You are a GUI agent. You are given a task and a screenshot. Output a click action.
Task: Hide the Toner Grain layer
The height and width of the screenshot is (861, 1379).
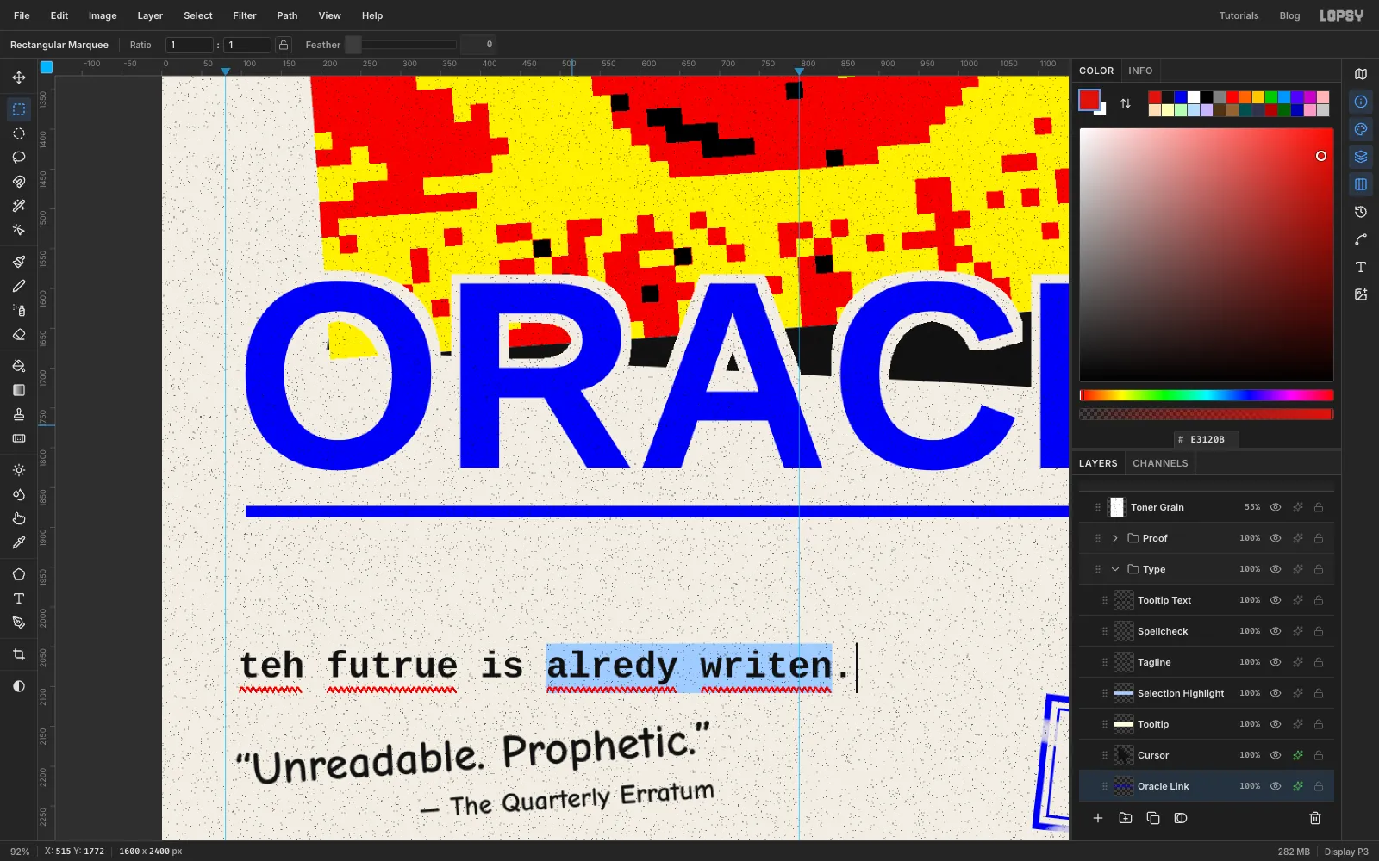click(x=1276, y=507)
